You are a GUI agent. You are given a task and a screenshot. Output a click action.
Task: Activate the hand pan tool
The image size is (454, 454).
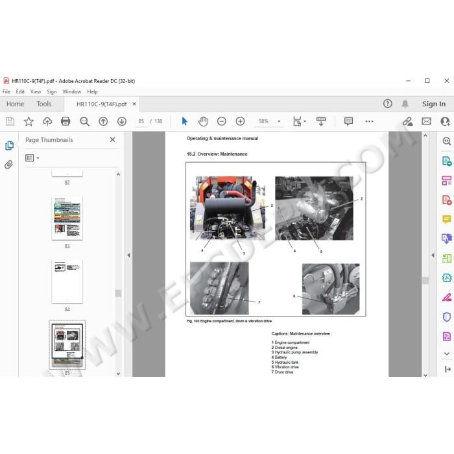[203, 121]
